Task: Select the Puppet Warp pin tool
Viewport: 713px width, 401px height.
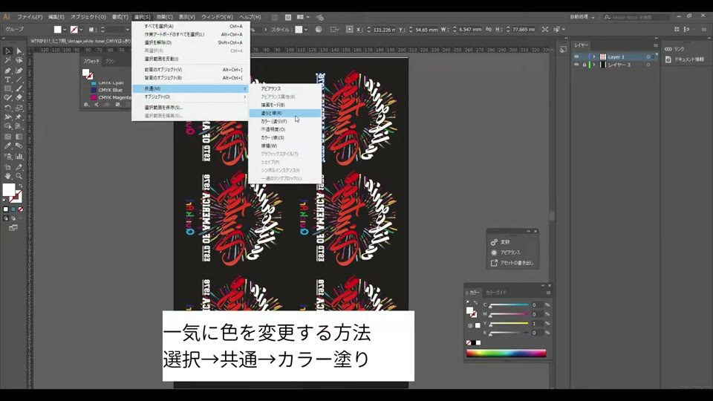Action: click(19, 117)
